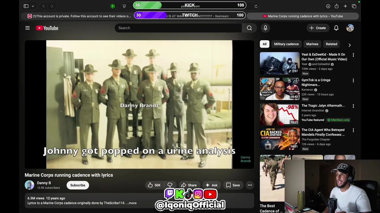
Task: Show more filter chips with the right arrow
Action: tap(349, 45)
